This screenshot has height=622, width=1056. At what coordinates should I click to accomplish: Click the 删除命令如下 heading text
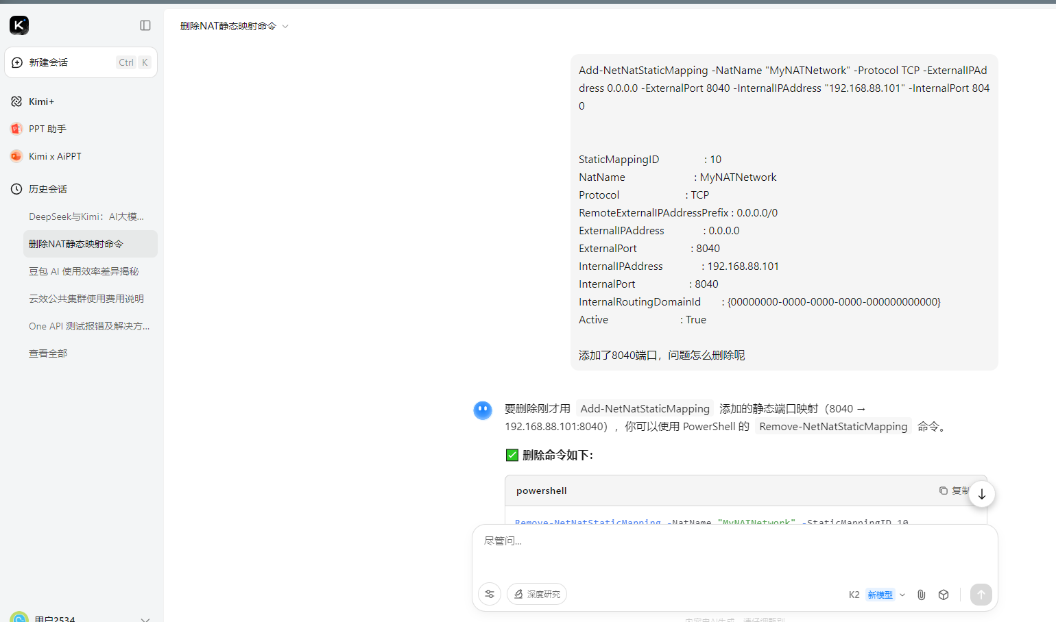[557, 455]
